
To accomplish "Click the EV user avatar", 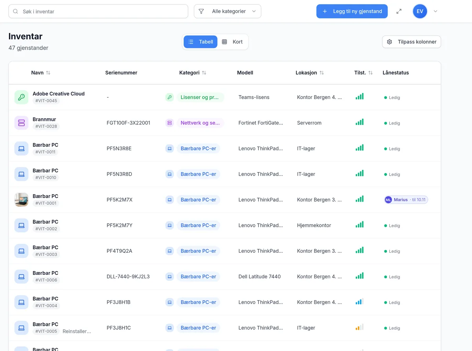I will click(420, 11).
